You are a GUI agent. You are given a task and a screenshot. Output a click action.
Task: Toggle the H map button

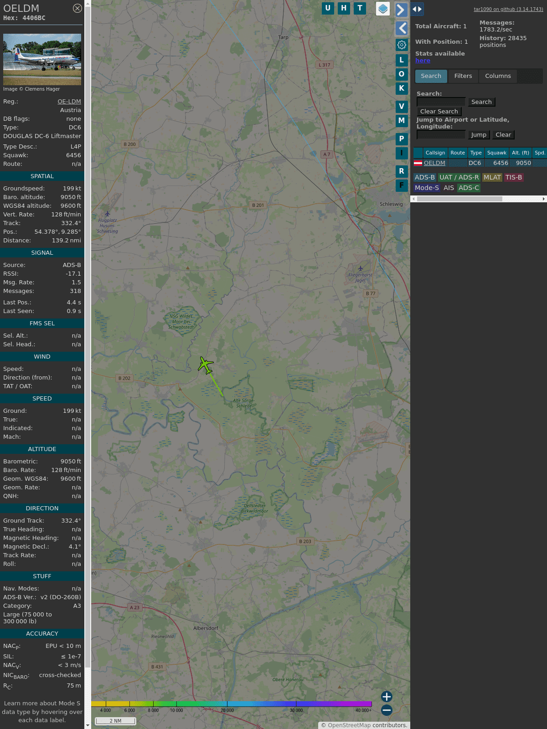point(344,8)
